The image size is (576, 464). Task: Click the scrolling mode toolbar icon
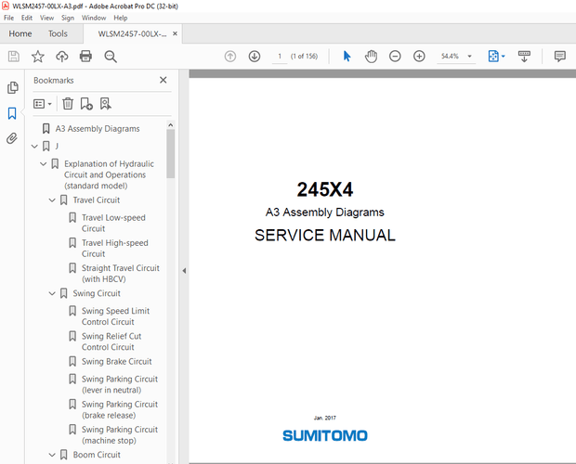[x=524, y=56]
